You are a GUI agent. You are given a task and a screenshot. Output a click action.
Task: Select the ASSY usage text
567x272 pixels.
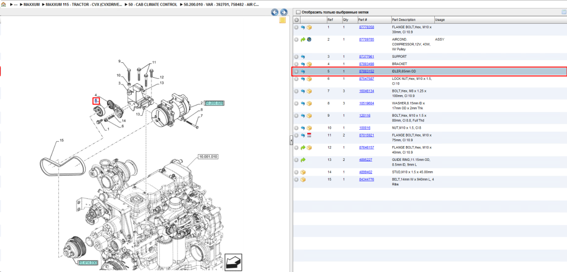[x=439, y=39]
